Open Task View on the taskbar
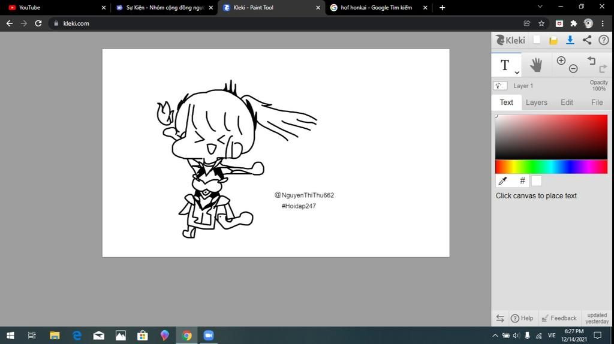The height and width of the screenshot is (344, 614). click(x=32, y=336)
